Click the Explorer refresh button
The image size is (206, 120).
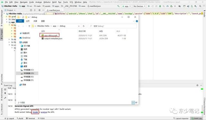tap(84, 26)
